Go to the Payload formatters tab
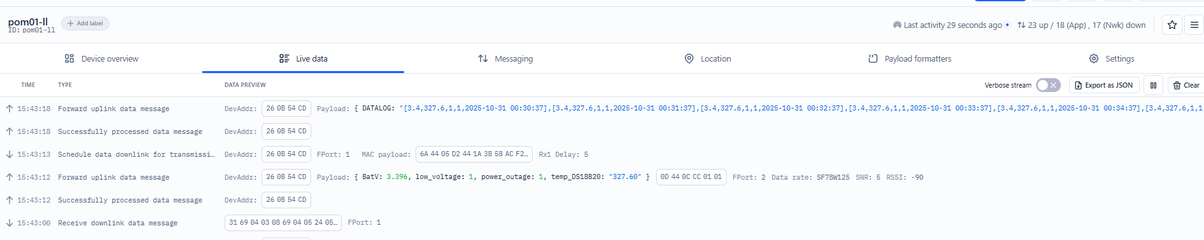 coord(909,58)
